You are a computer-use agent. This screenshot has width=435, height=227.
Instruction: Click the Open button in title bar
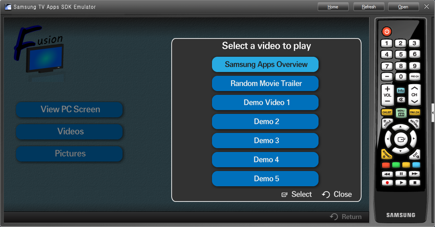pyautogui.click(x=403, y=6)
